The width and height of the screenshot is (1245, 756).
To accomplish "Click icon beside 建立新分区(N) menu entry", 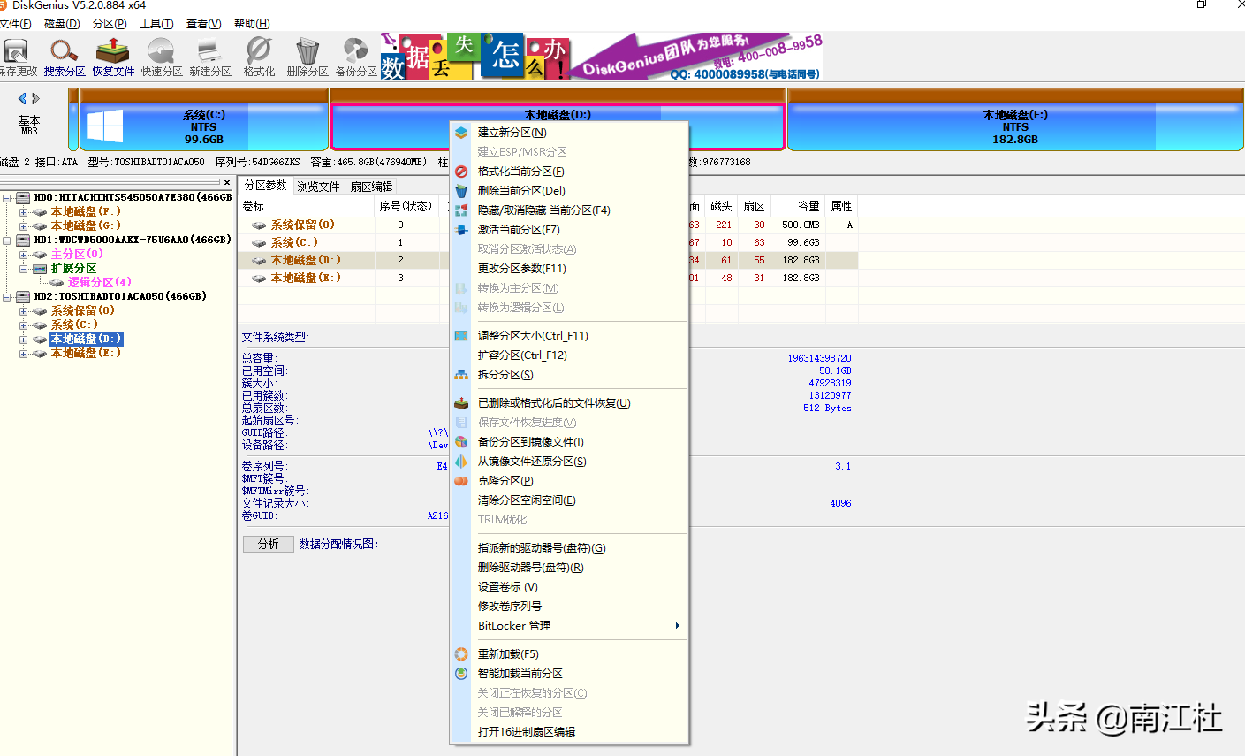I will point(461,133).
